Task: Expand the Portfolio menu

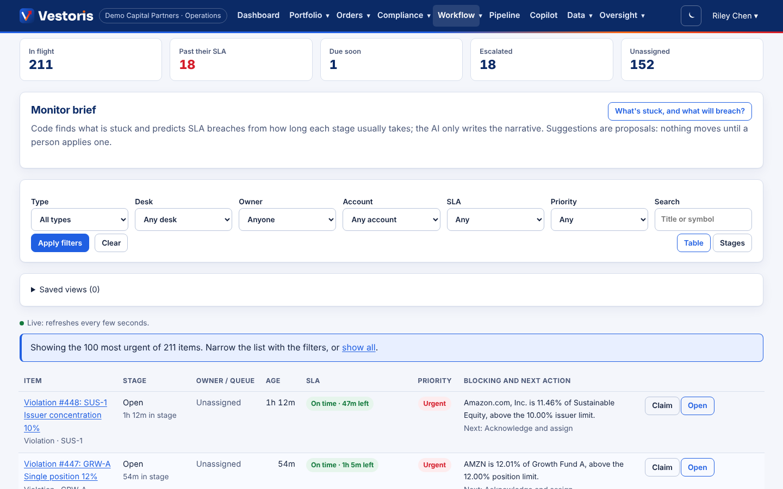Action: 309,15
